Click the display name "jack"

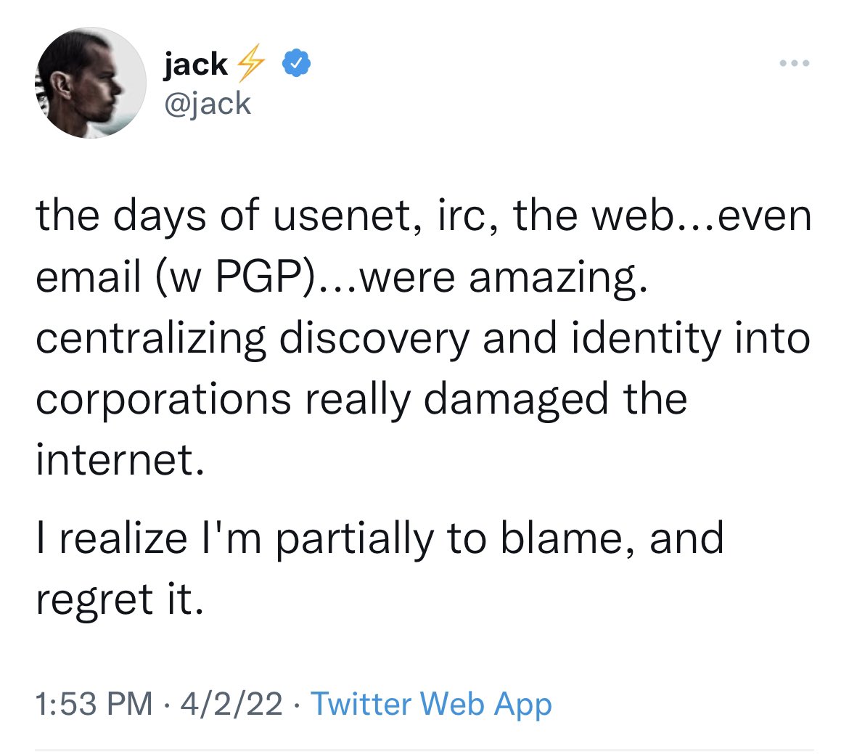(x=195, y=64)
